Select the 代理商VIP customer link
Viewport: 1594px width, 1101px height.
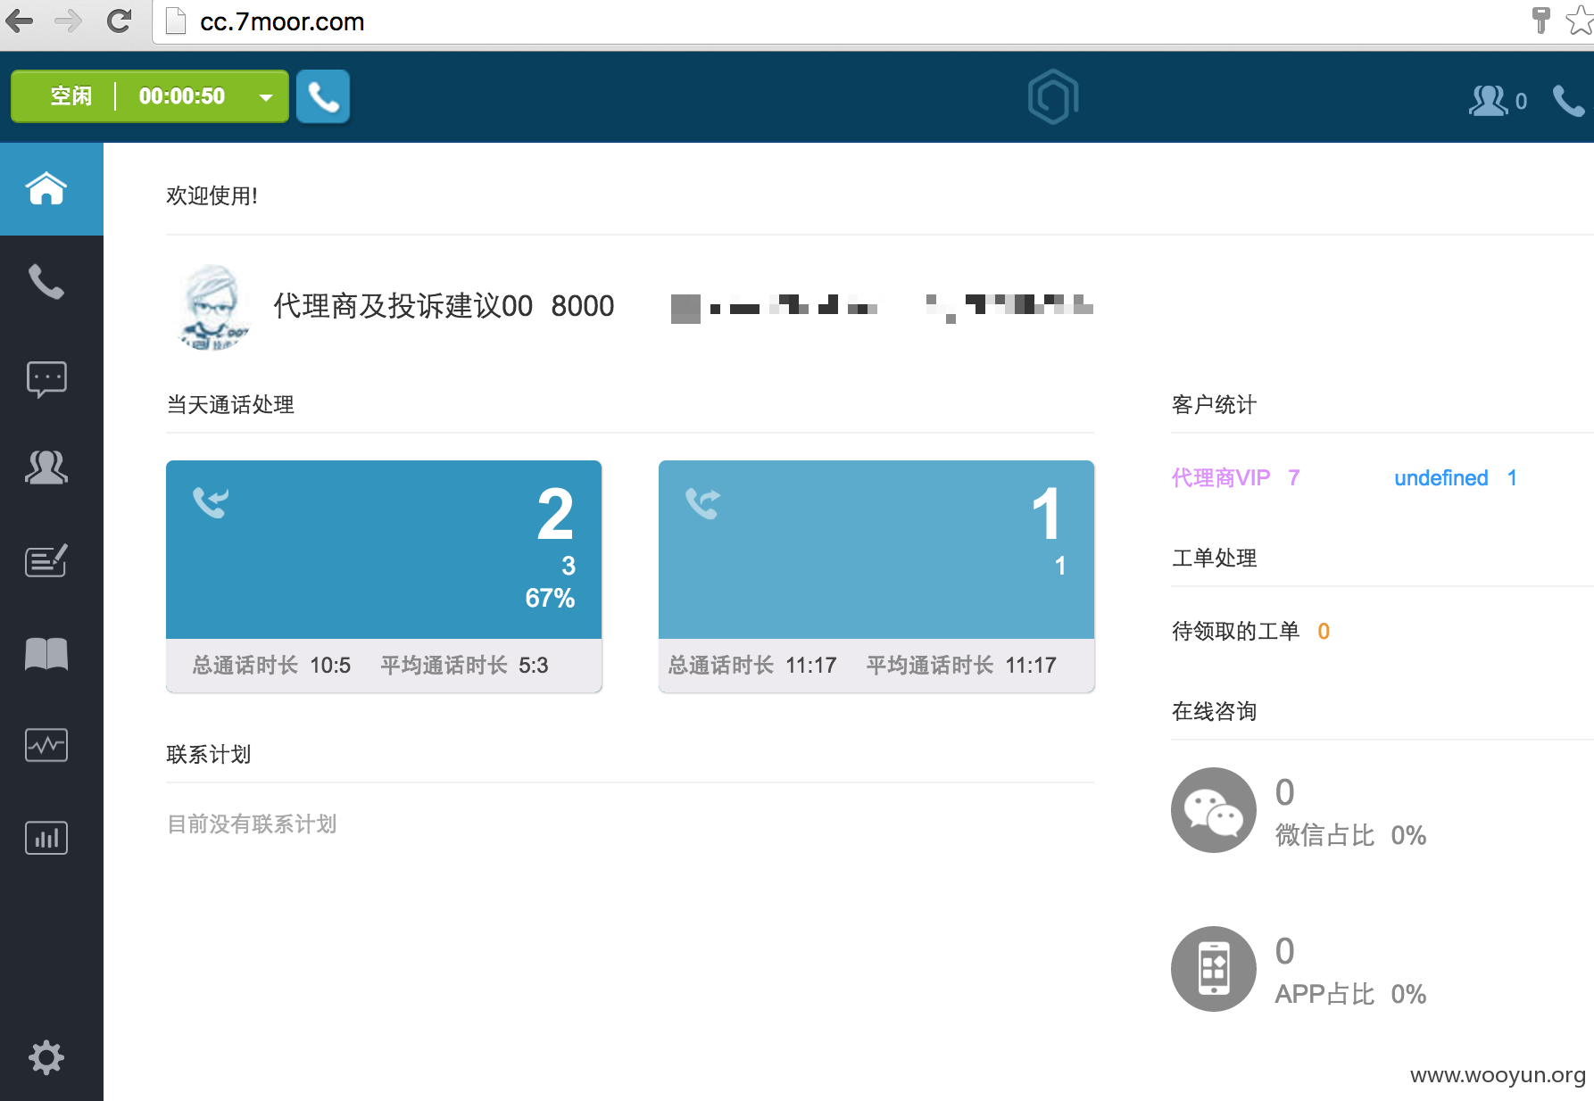coord(1221,478)
